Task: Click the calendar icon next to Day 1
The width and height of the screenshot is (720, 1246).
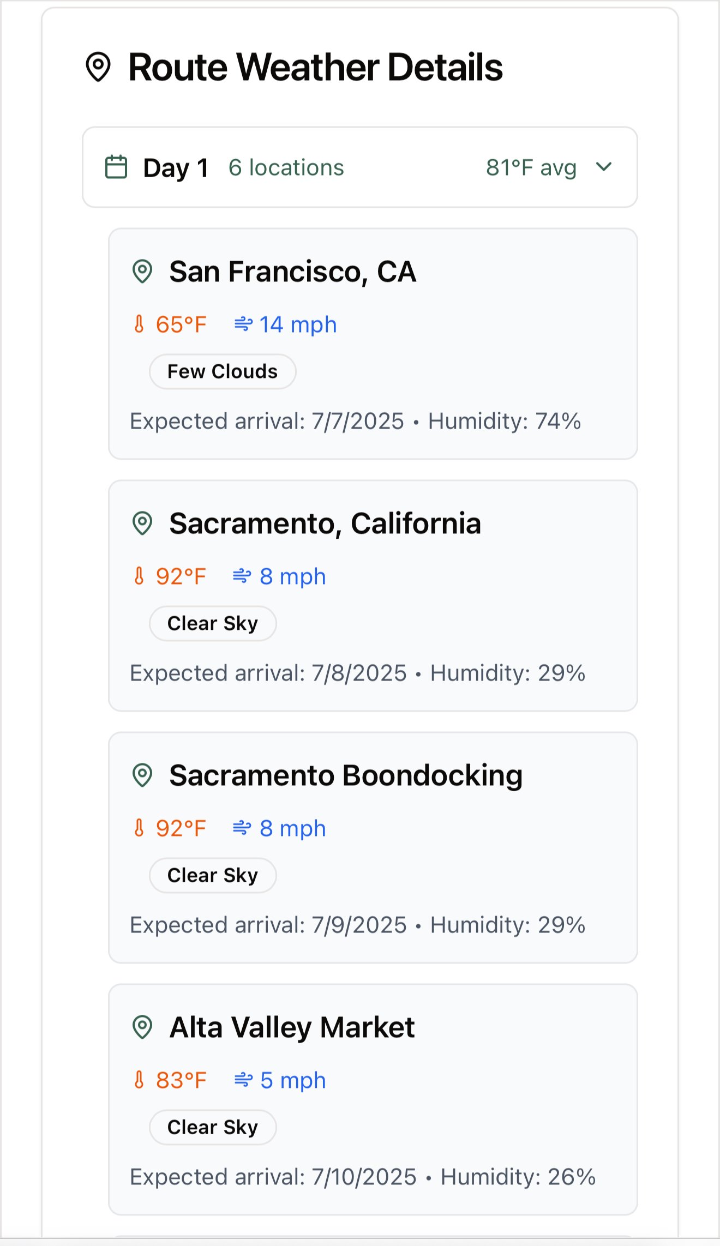Action: coord(116,167)
